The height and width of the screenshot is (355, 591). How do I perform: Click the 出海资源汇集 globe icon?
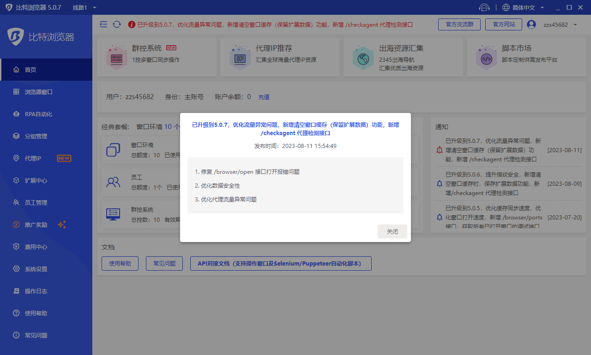click(x=363, y=57)
